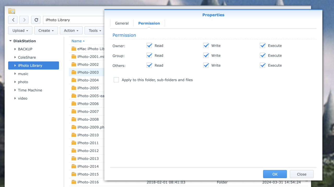This screenshot has width=334, height=187.
Task: Enable Apply to this folder, sub-folders and files
Action: (x=116, y=80)
